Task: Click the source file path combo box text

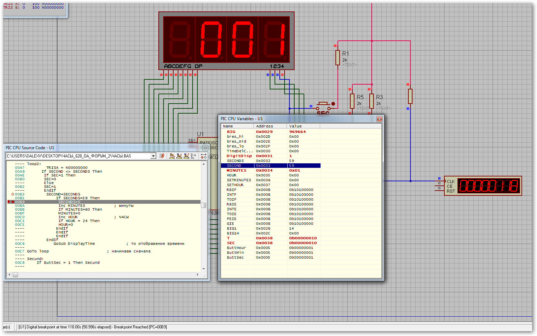Action: point(78,156)
